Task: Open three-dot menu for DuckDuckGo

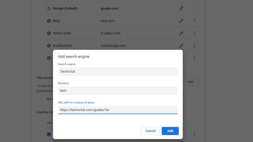Action: [x=194, y=46]
